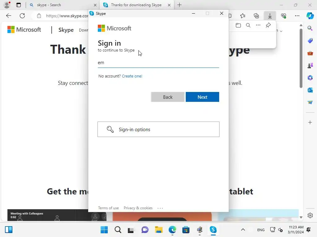
Task: Open Edge tab actions menu icon
Action: (x=19, y=5)
